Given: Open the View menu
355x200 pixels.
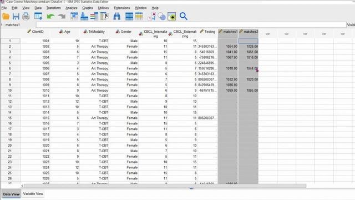Looking at the screenshot, I should click(x=26, y=8).
